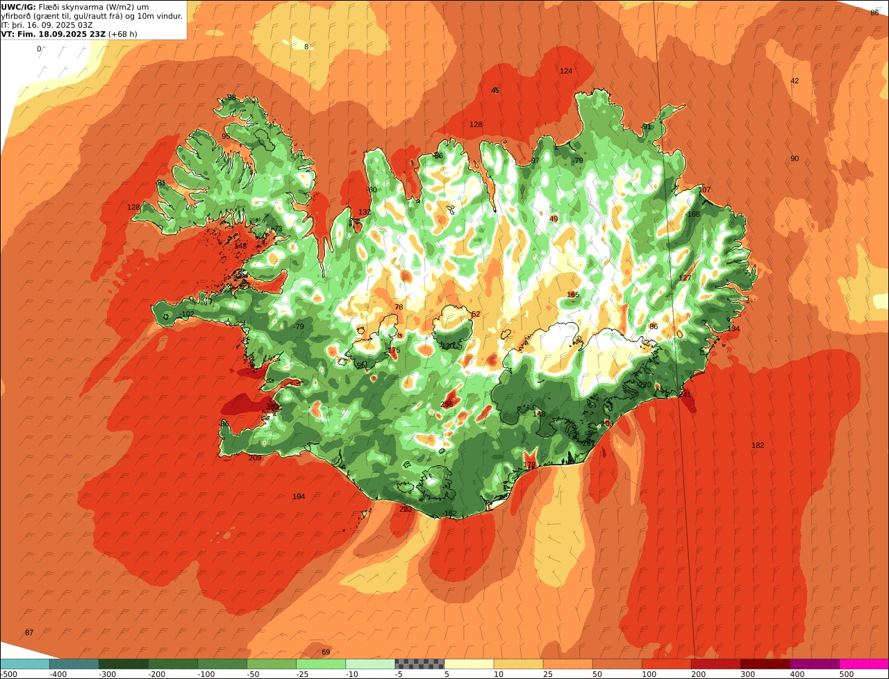
Task: Click the map value 0 at the top-left
Action: tap(39, 49)
